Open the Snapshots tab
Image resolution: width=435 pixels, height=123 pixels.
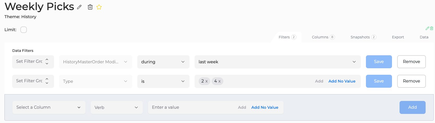pos(363,37)
